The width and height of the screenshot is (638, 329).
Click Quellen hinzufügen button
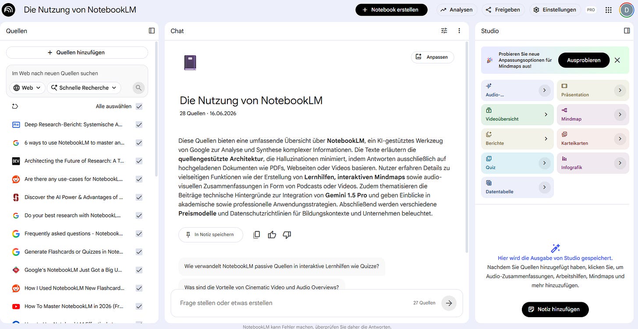(x=77, y=53)
